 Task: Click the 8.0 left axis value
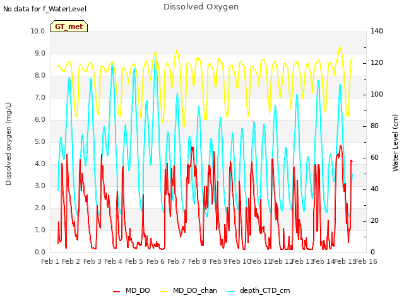[x=40, y=76]
